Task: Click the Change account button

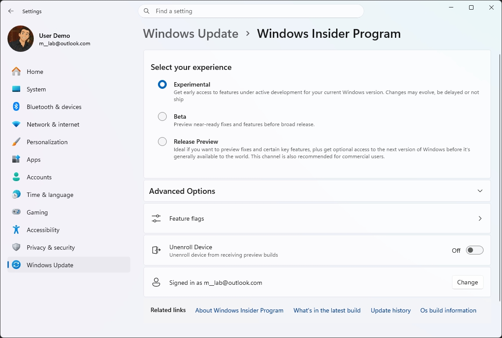Action: [x=467, y=282]
